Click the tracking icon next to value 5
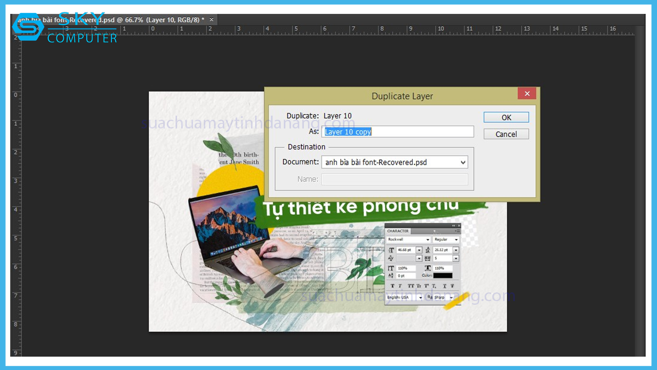657x370 pixels. click(x=428, y=258)
